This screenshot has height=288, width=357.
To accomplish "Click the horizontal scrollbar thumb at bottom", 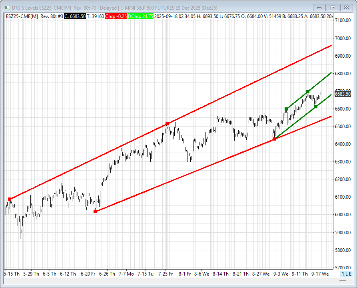I will tap(343, 281).
